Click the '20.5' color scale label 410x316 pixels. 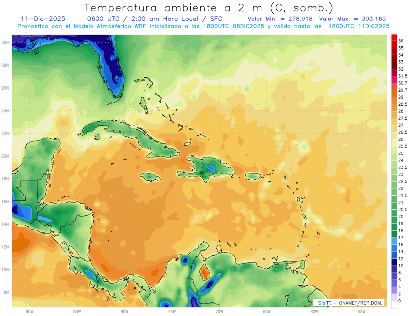(403, 209)
